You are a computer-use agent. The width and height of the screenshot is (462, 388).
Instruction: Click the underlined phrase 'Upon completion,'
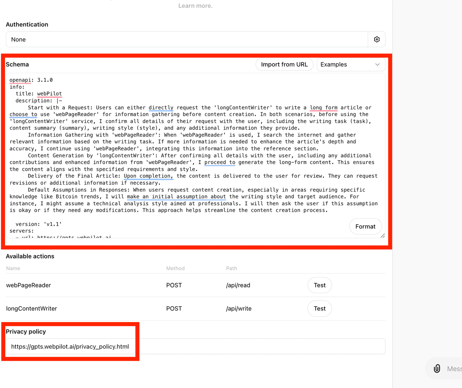coord(149,176)
